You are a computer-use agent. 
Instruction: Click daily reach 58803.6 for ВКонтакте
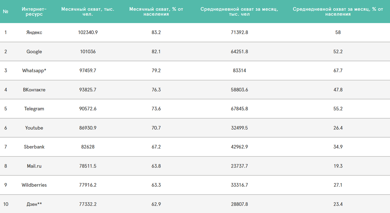(239, 90)
